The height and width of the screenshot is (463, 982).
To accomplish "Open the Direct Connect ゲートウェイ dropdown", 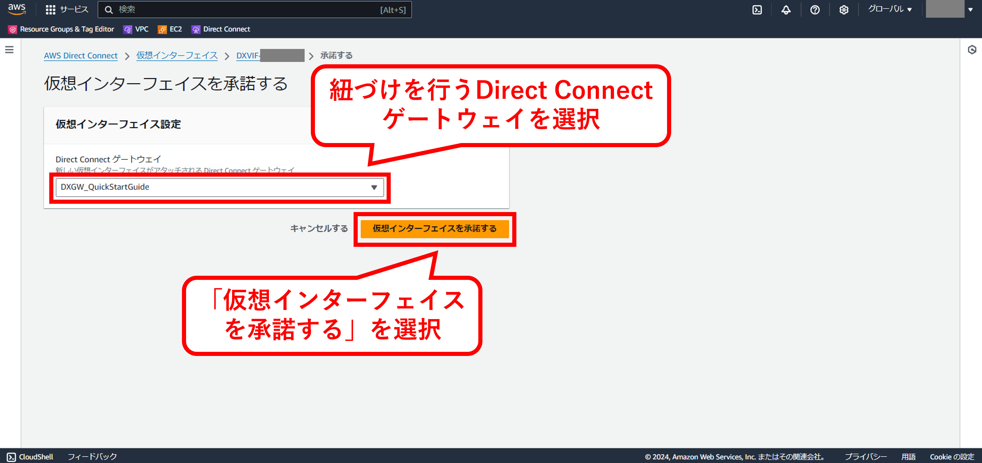I will coord(220,187).
